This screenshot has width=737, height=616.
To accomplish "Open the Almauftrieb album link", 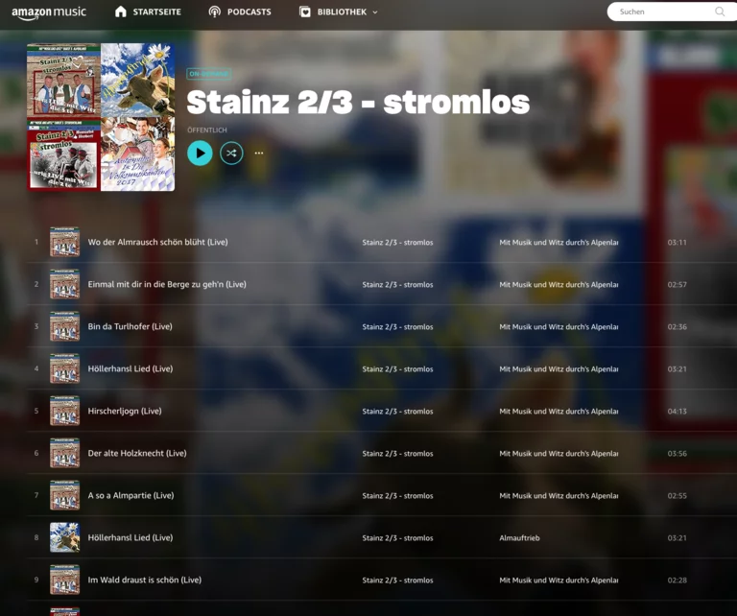I will tap(519, 538).
